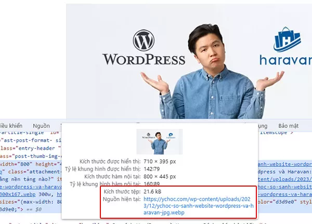Screen dimensions: 312x224
Task: Select the "ast-post-format-" code line
Action: (31, 140)
